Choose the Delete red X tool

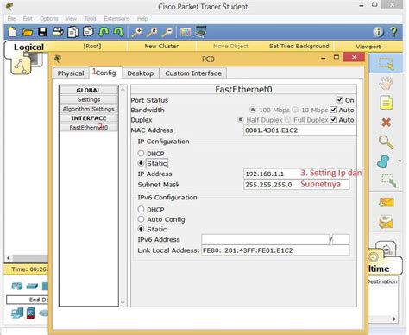coord(386,123)
